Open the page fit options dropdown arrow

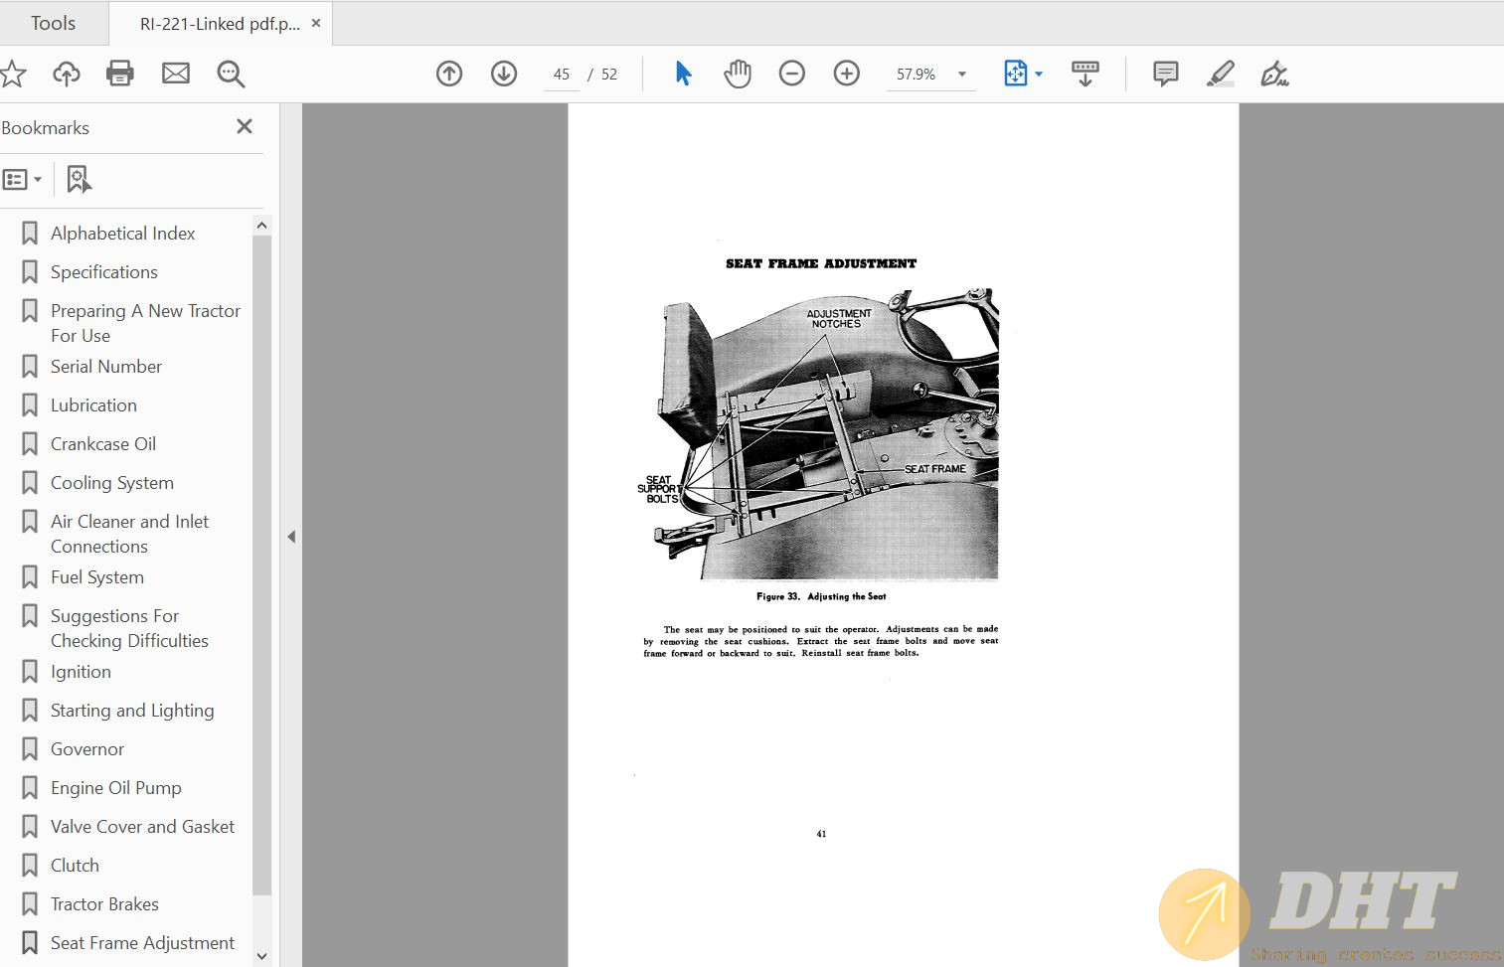[1039, 75]
